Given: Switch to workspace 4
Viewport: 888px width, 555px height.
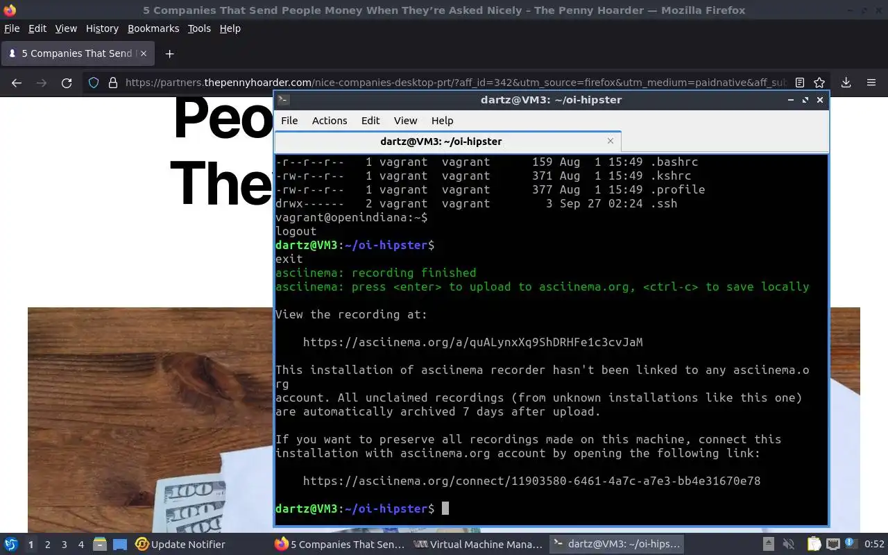Looking at the screenshot, I should pyautogui.click(x=80, y=545).
